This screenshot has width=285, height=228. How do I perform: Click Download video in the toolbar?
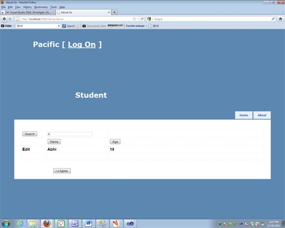(94, 26)
